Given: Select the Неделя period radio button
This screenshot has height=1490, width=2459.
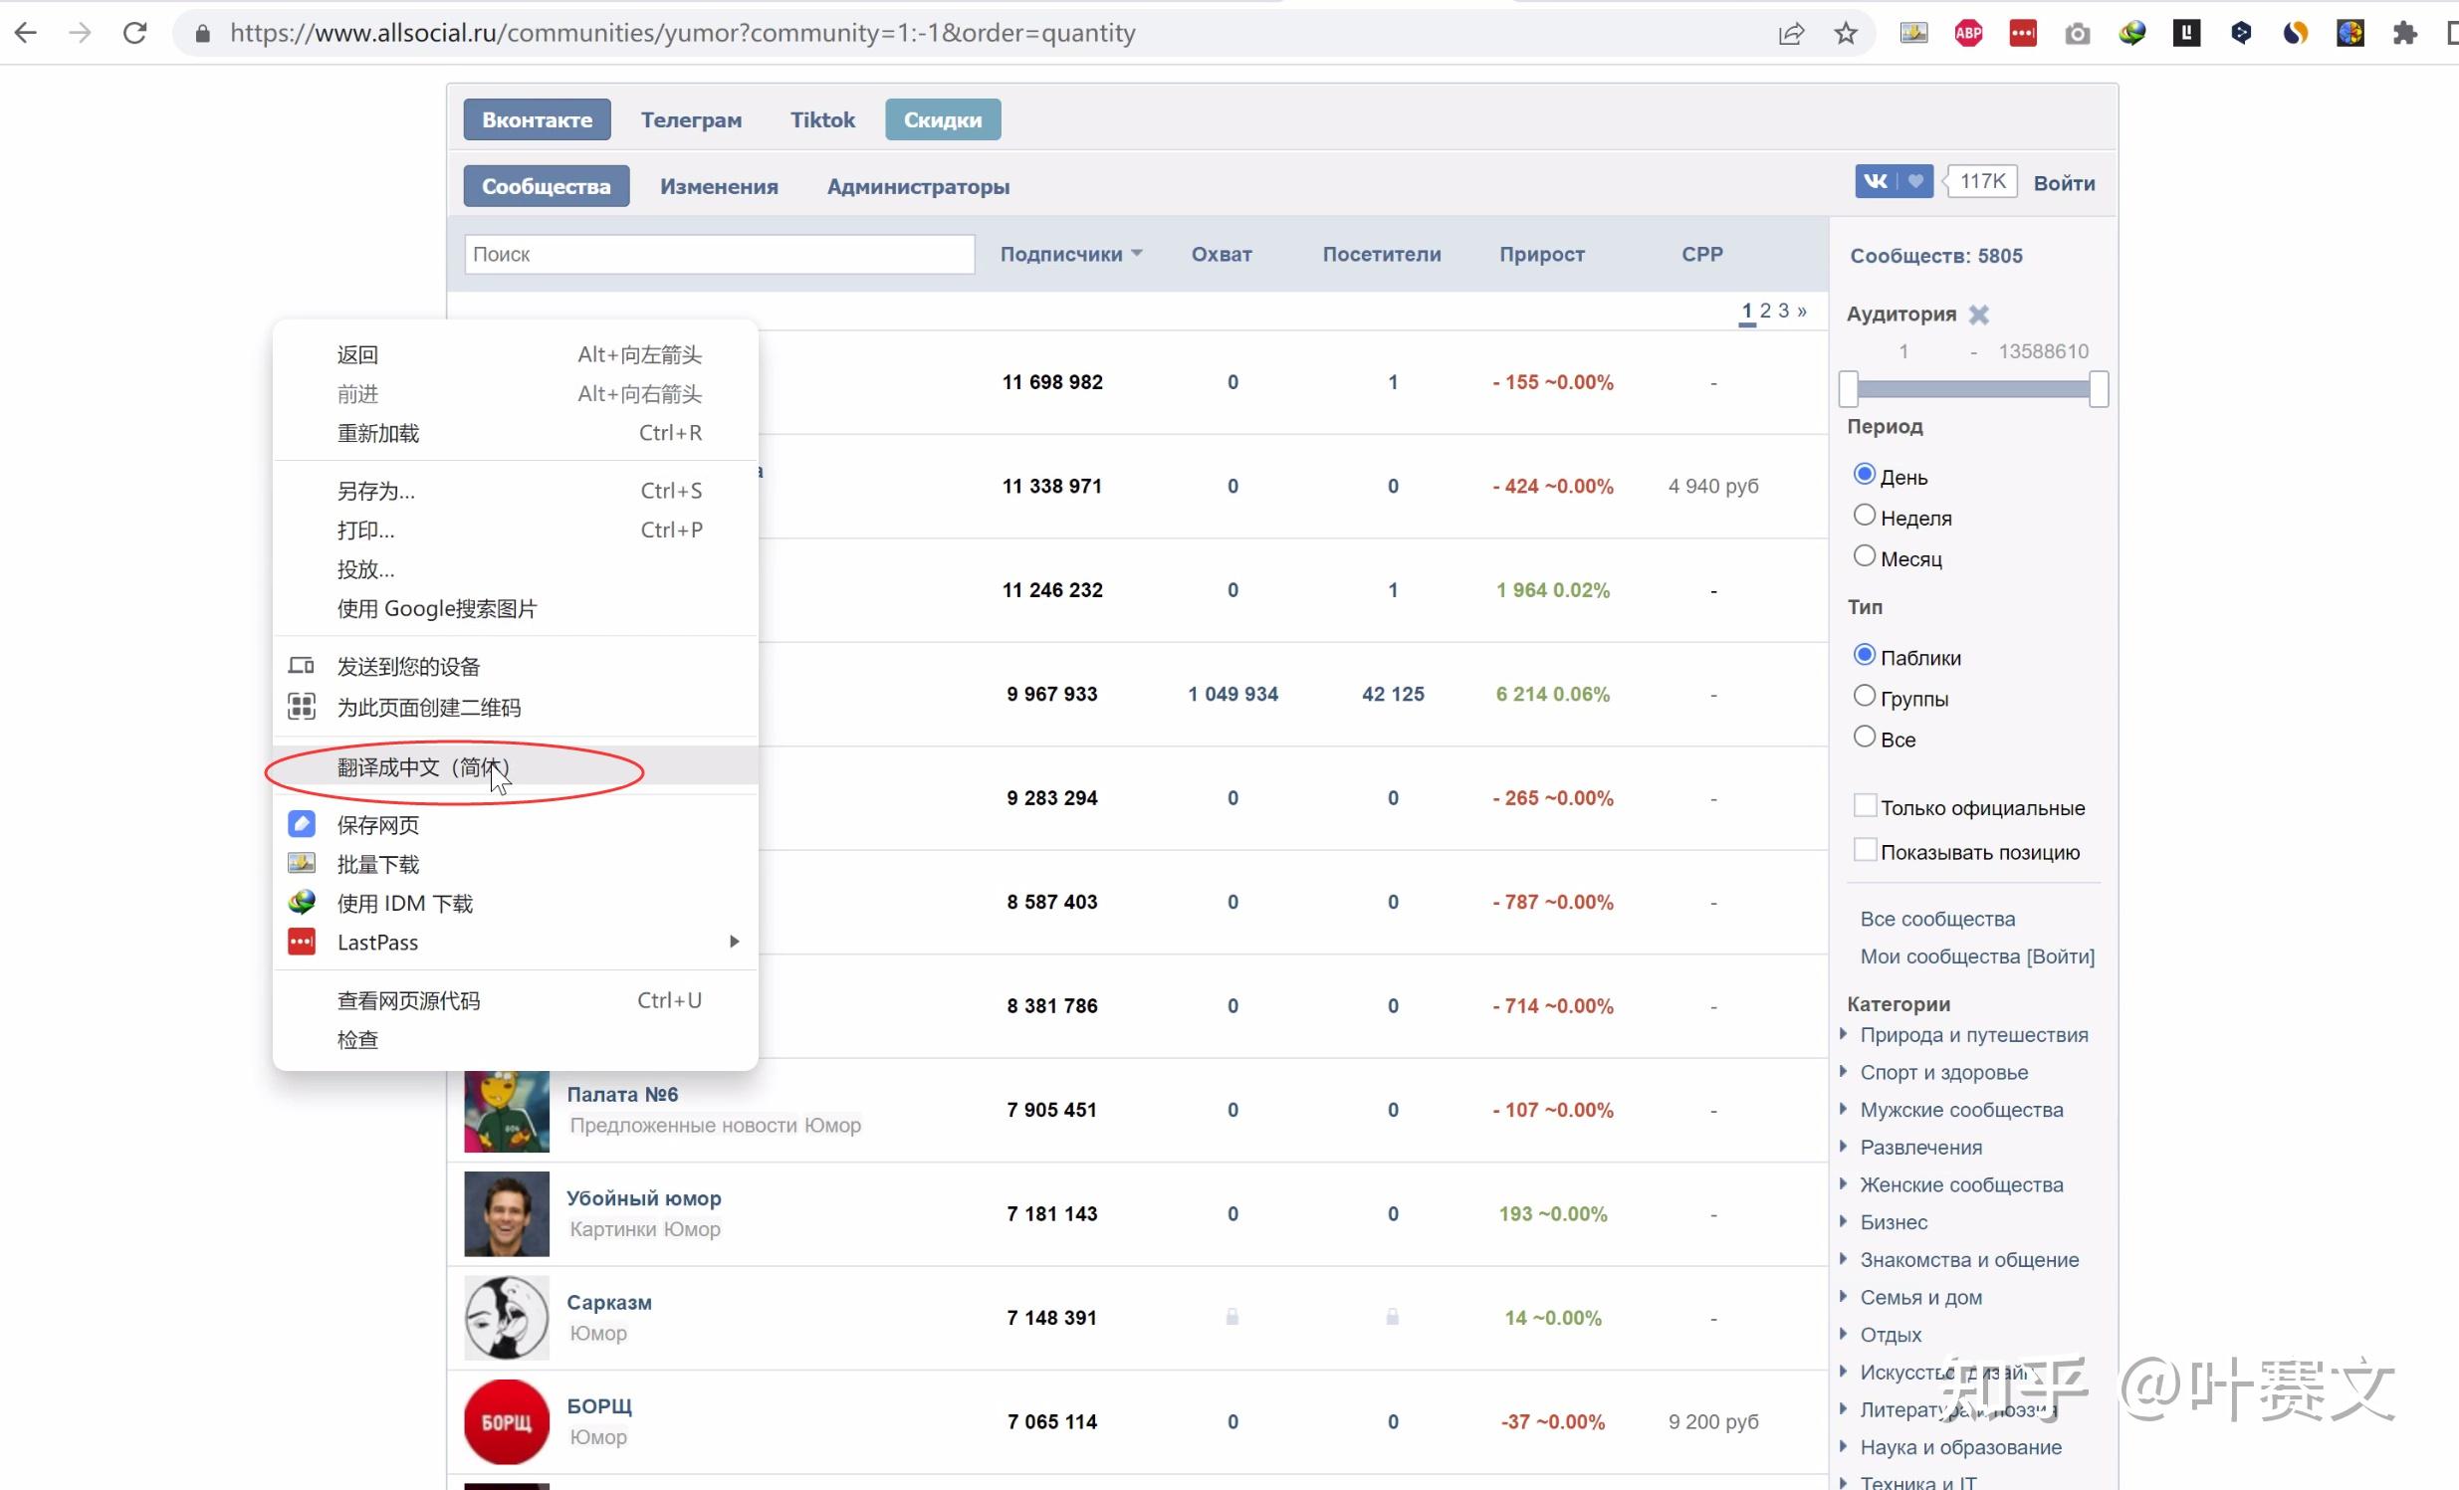Looking at the screenshot, I should [1864, 516].
